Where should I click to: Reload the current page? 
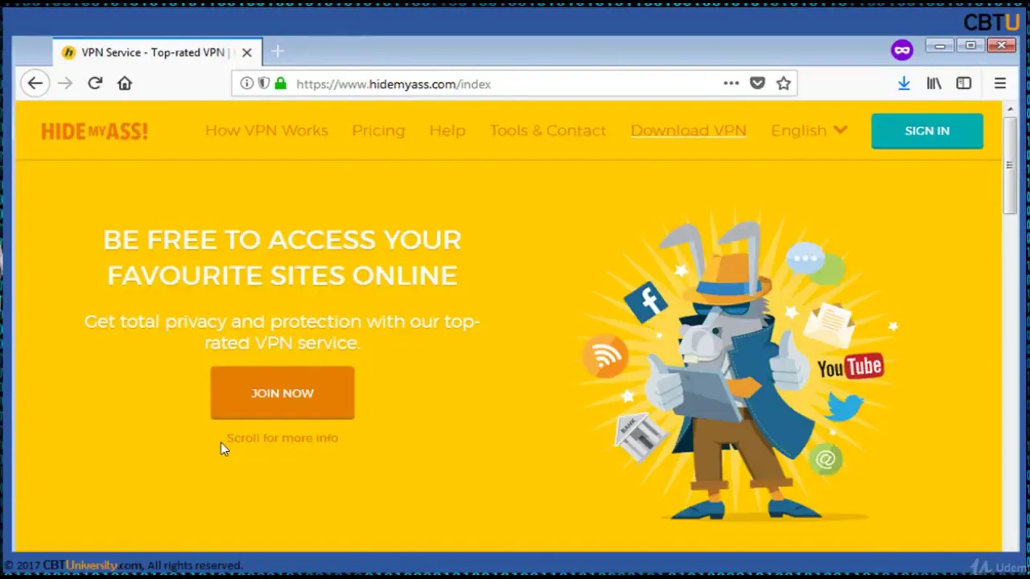(95, 83)
